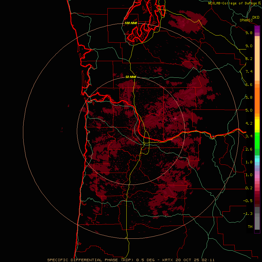Viewport: 262px width, 262px height.
Task: Click the 6.6 legend scale value
Action: [x=249, y=84]
